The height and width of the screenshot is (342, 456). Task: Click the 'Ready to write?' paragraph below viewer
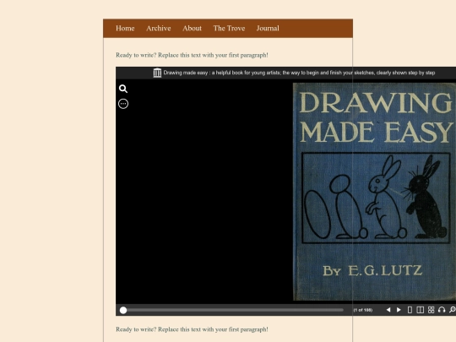click(192, 329)
